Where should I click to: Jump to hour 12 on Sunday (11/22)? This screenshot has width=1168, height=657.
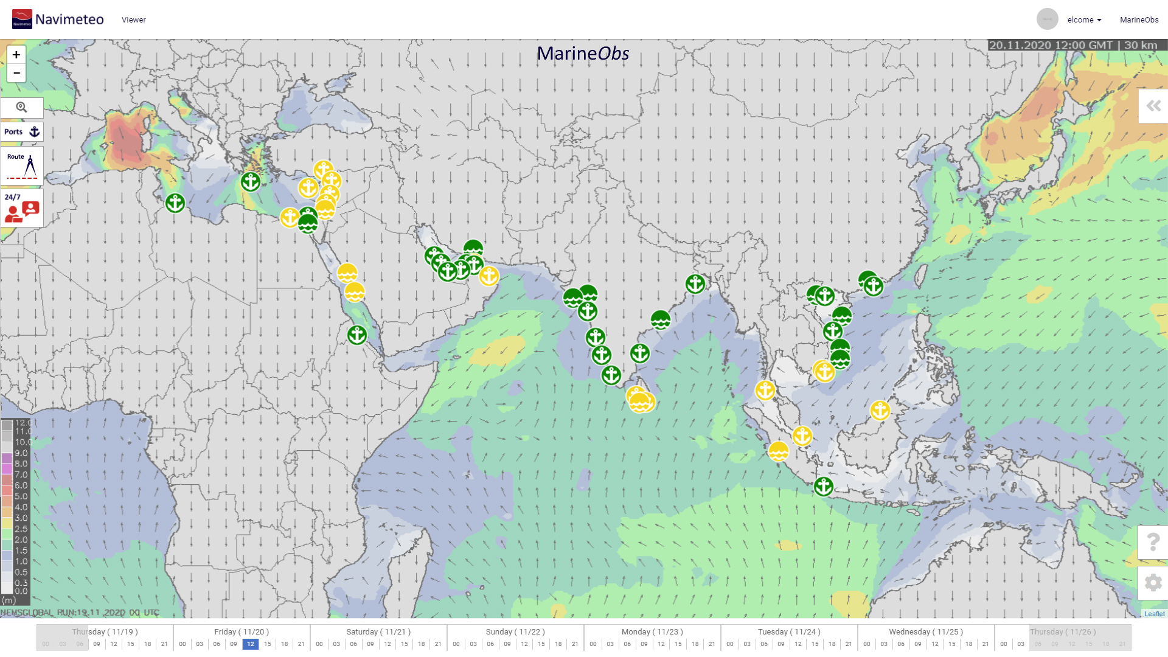pos(524,644)
